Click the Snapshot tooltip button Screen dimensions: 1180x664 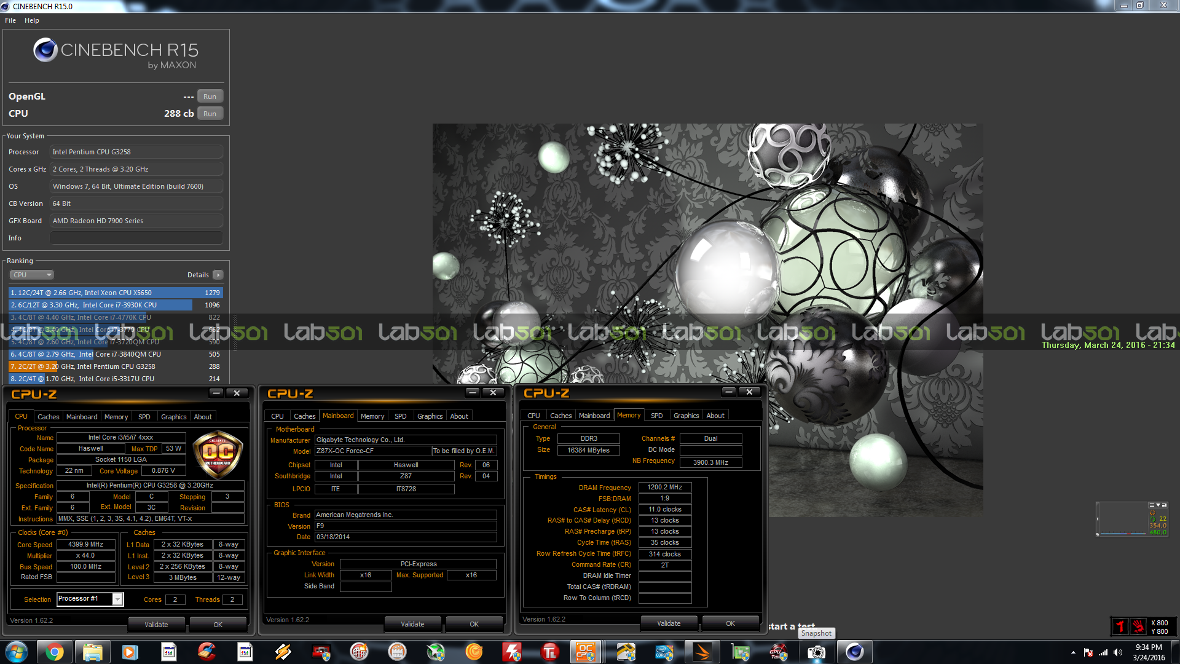pos(816,633)
